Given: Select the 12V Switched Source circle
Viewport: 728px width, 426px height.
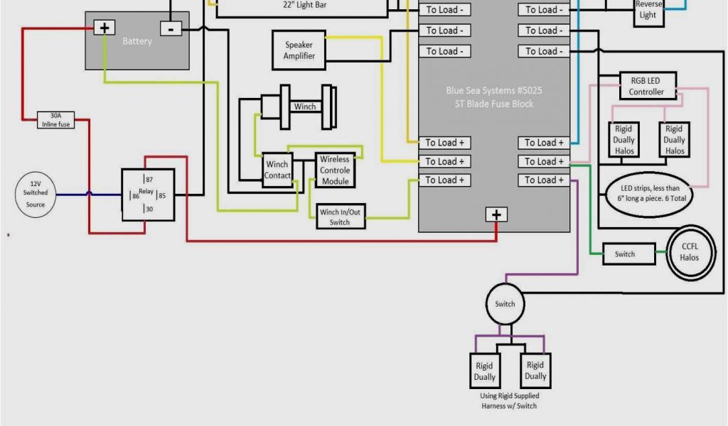Looking at the screenshot, I should (36, 193).
